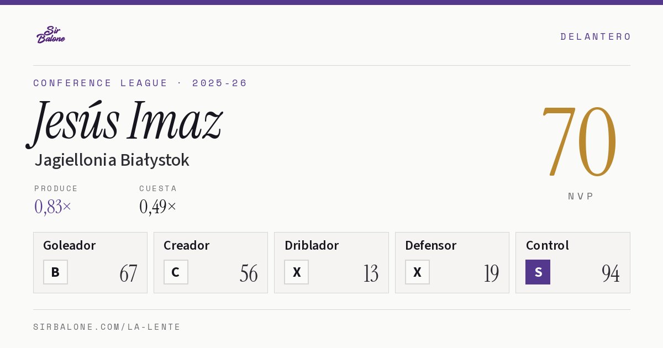The height and width of the screenshot is (348, 663).
Task: Click the Defensor score 19
Action: tap(491, 273)
